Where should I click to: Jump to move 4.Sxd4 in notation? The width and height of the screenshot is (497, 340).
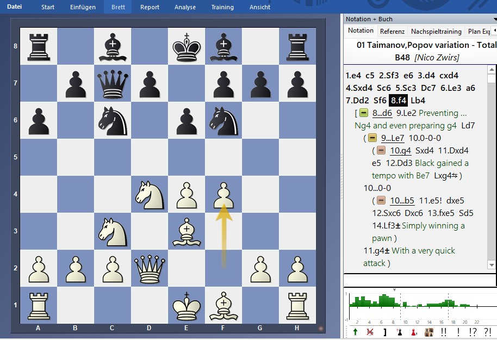tap(360, 88)
